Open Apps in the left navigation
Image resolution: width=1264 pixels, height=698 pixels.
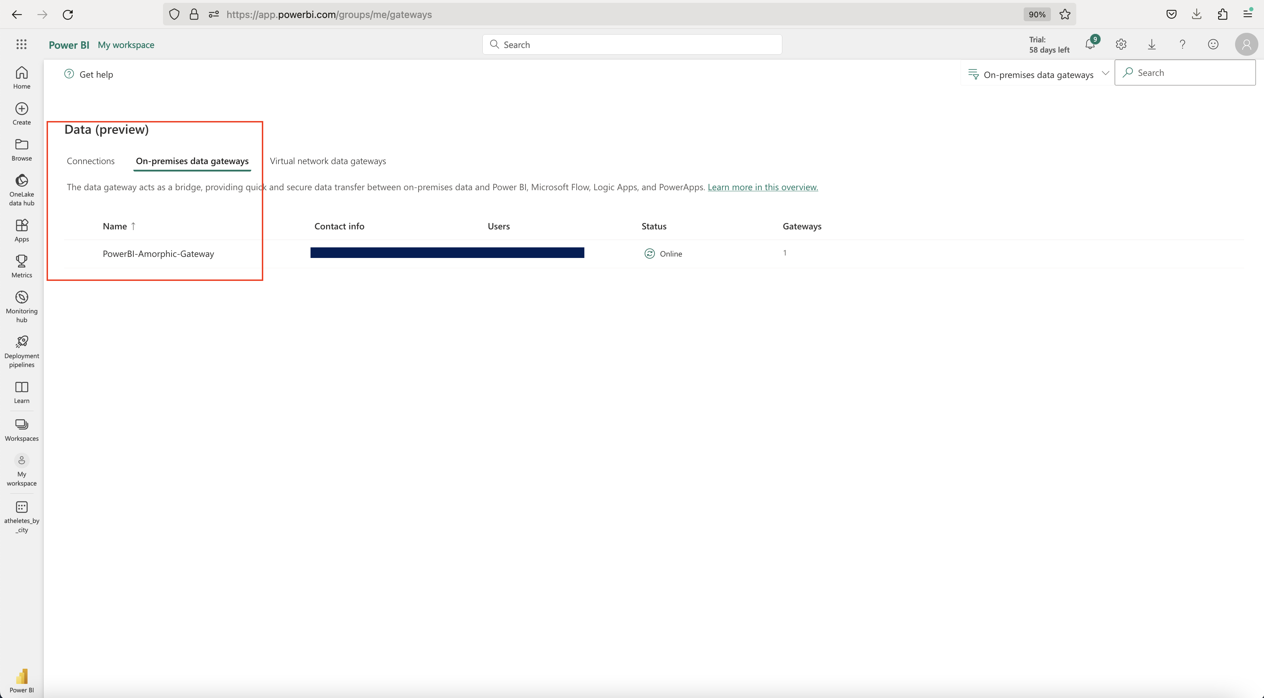[x=22, y=231]
